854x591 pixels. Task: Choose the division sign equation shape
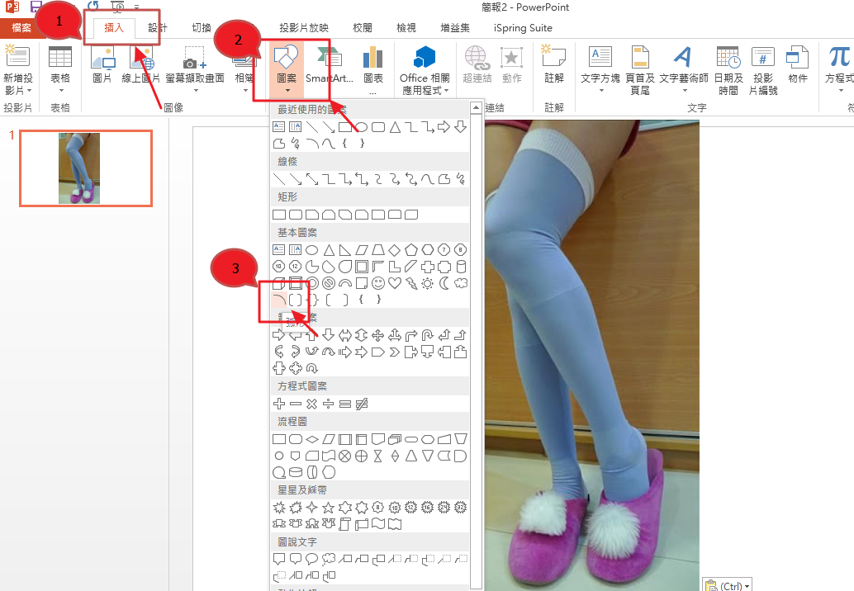click(x=329, y=404)
